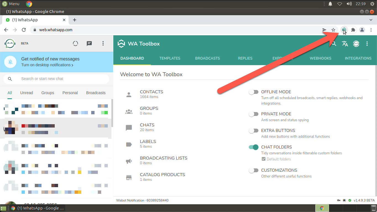Switch to WEBHOOKS tab

[x=320, y=58]
